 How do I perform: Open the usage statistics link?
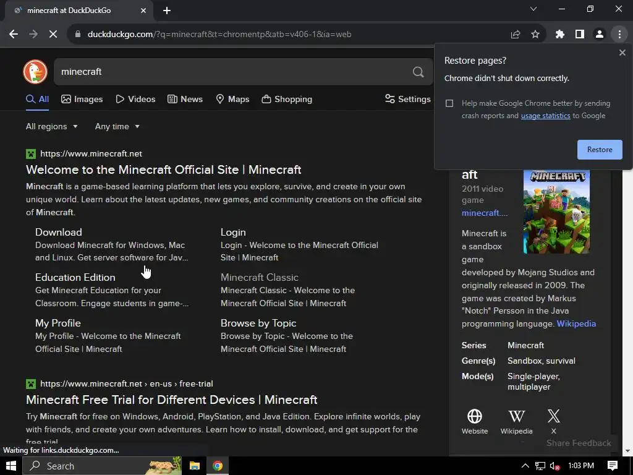click(545, 116)
